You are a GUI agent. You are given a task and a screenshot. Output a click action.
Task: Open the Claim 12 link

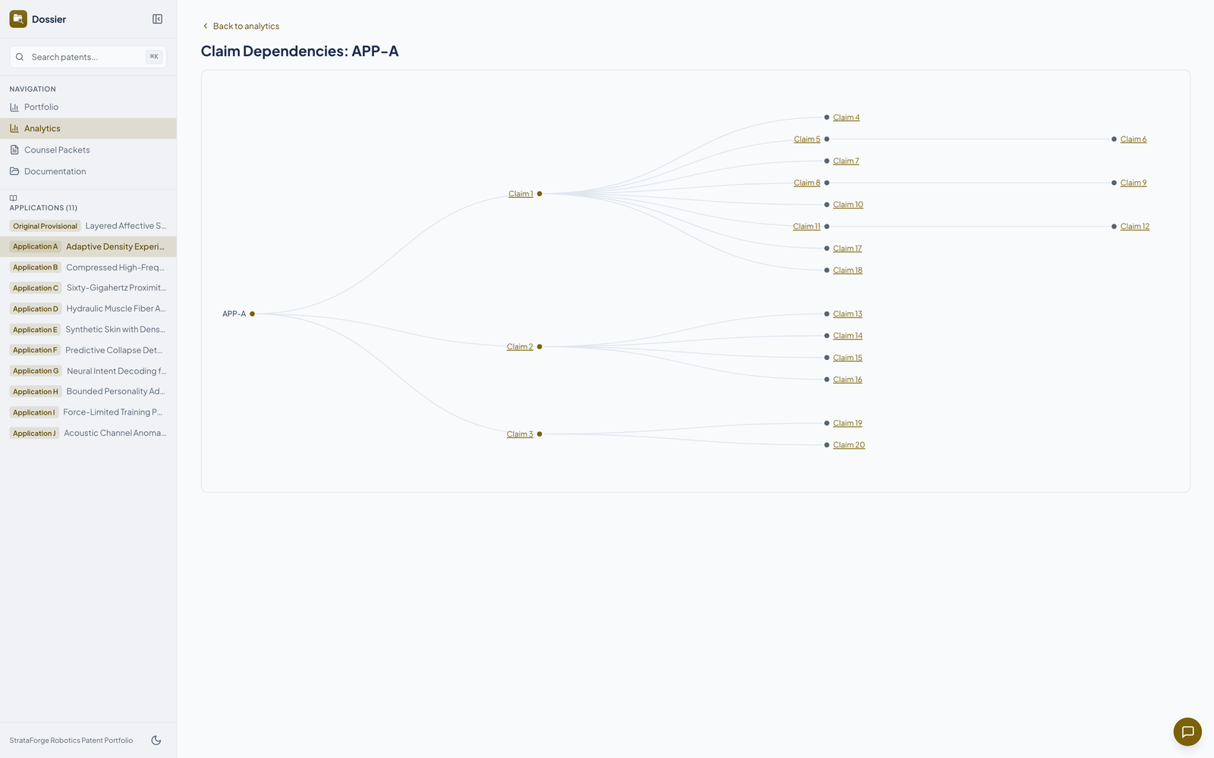1135,227
